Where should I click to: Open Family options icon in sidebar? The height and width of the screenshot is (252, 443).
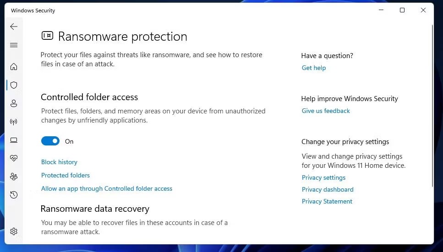(14, 177)
